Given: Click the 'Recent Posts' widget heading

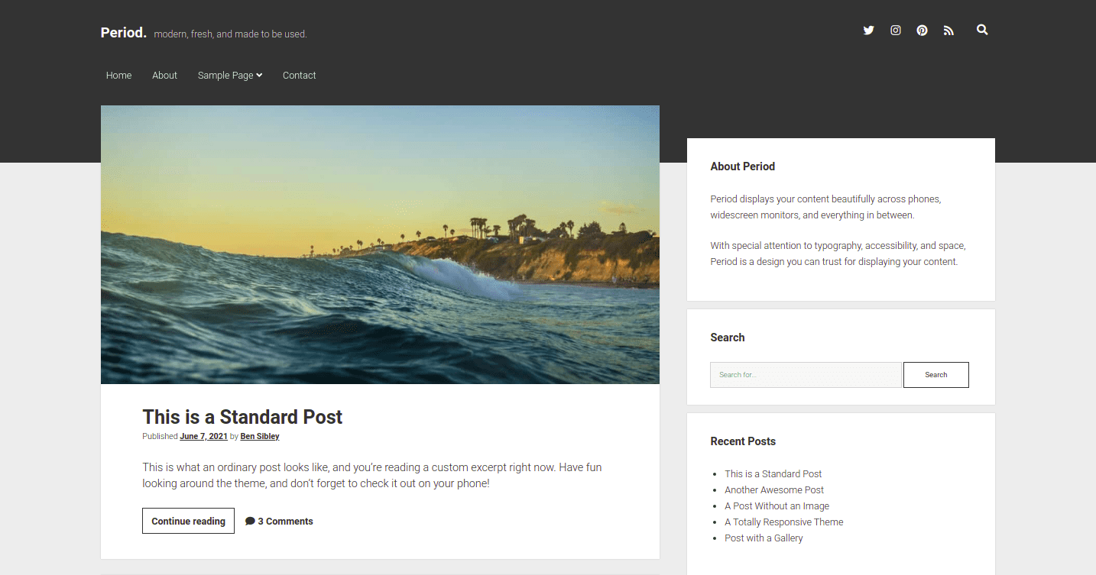Looking at the screenshot, I should (x=743, y=441).
